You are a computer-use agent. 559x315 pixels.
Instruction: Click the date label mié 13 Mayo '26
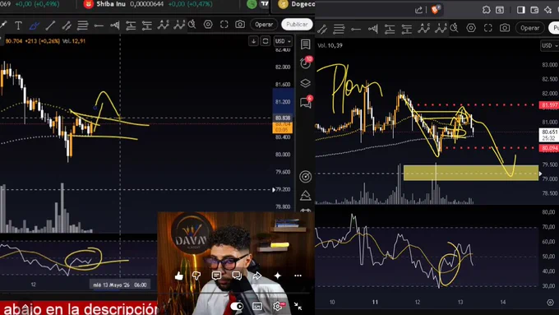pyautogui.click(x=119, y=285)
